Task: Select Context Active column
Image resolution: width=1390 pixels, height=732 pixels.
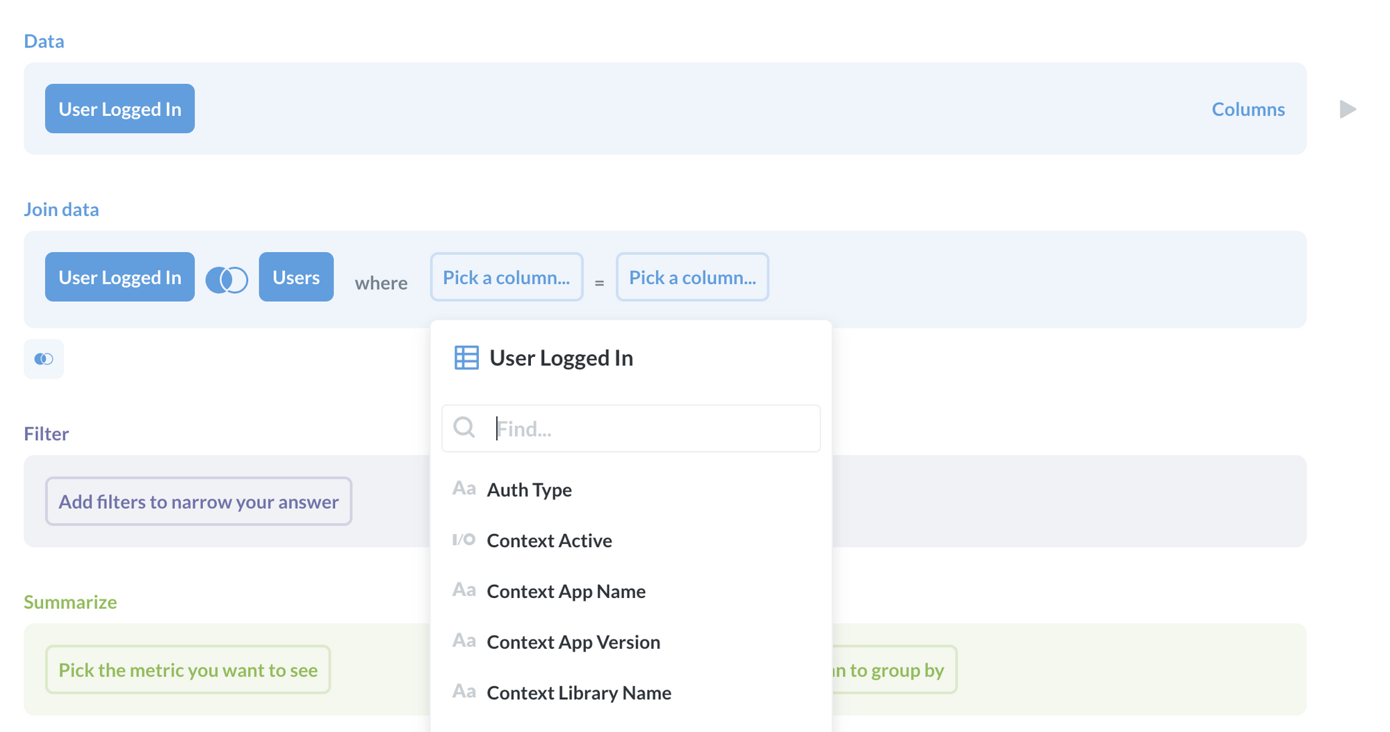Action: coord(549,540)
